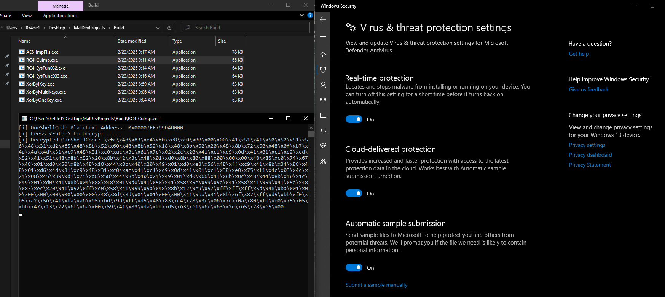Open the Share ribbon tab
665x297 pixels.
click(x=6, y=16)
